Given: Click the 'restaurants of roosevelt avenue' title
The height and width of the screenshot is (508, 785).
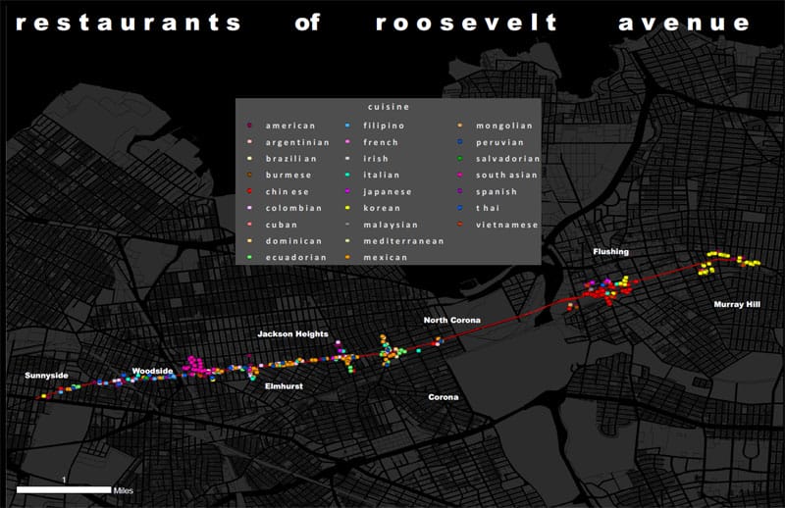Looking at the screenshot, I should pos(383,23).
